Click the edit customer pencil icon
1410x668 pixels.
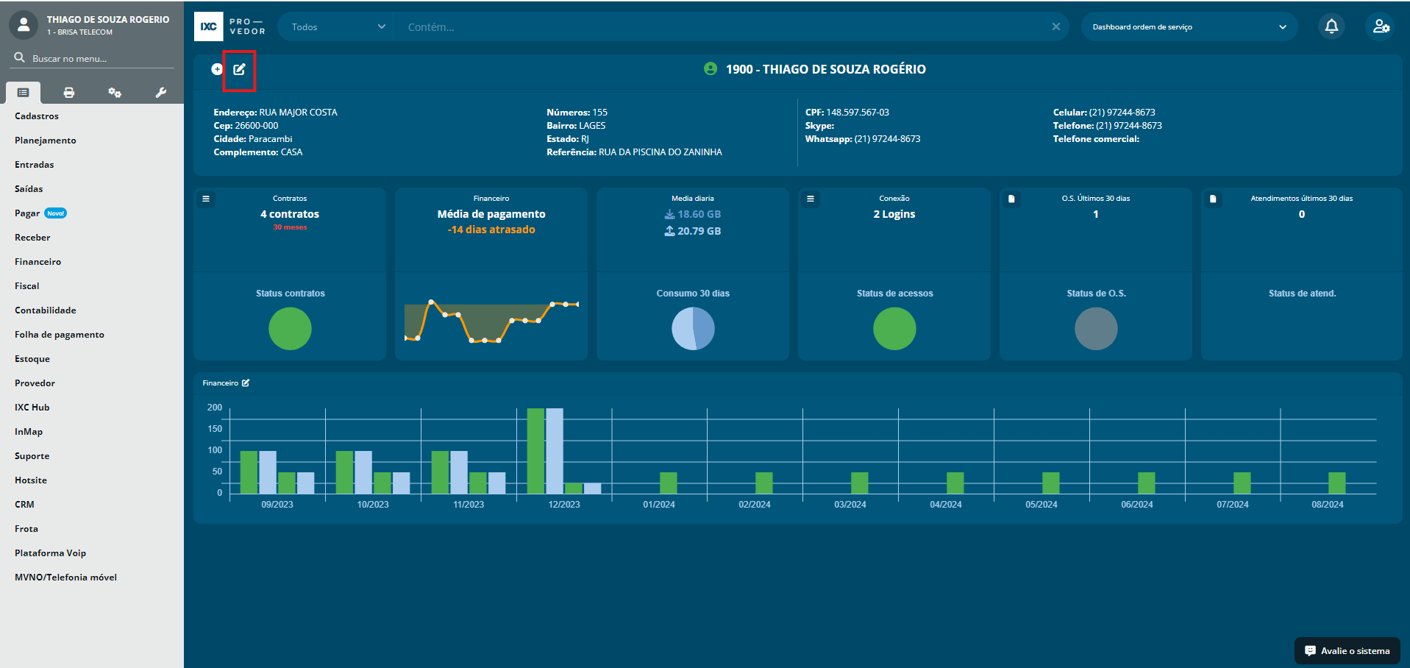coord(239,69)
